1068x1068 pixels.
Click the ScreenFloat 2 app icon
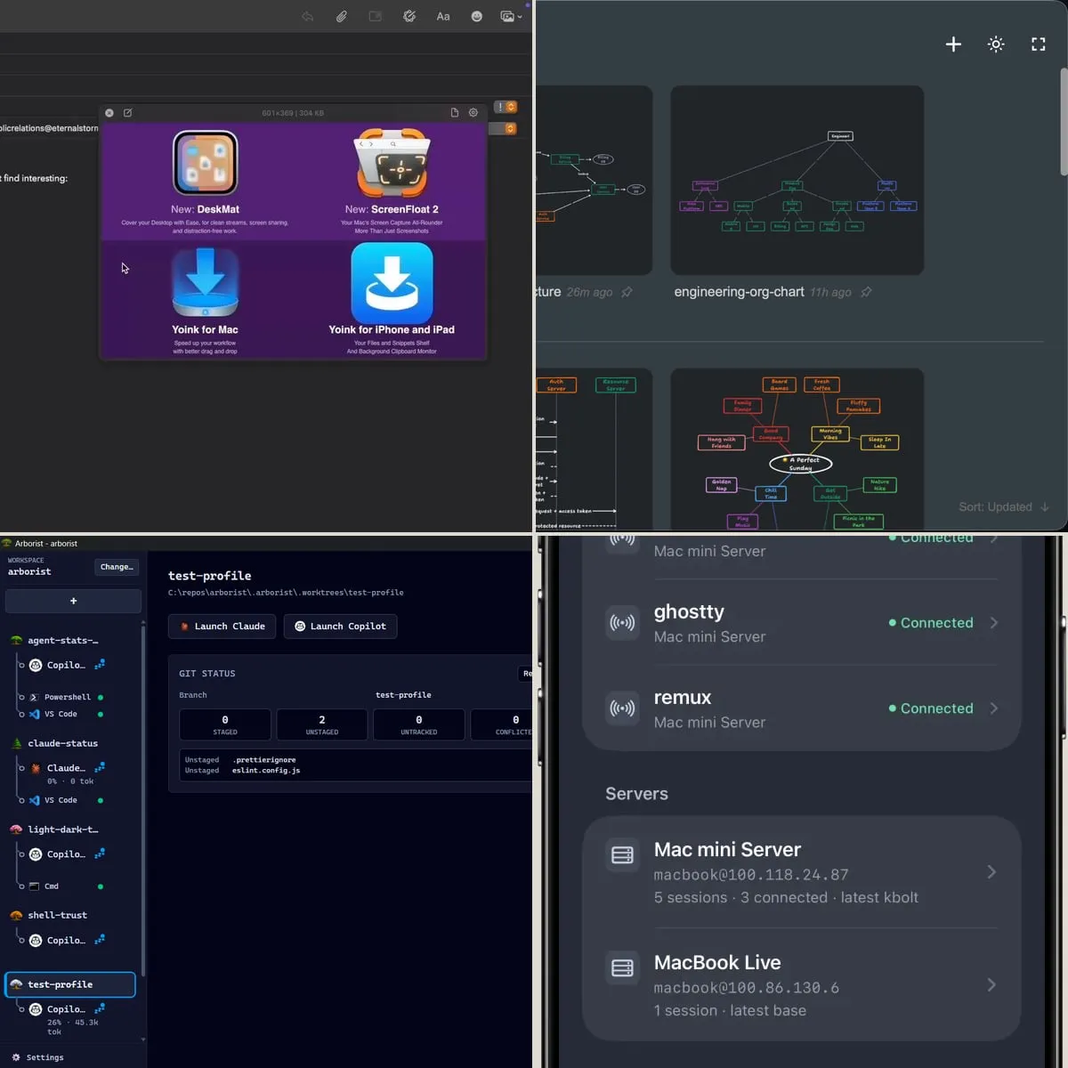392,164
